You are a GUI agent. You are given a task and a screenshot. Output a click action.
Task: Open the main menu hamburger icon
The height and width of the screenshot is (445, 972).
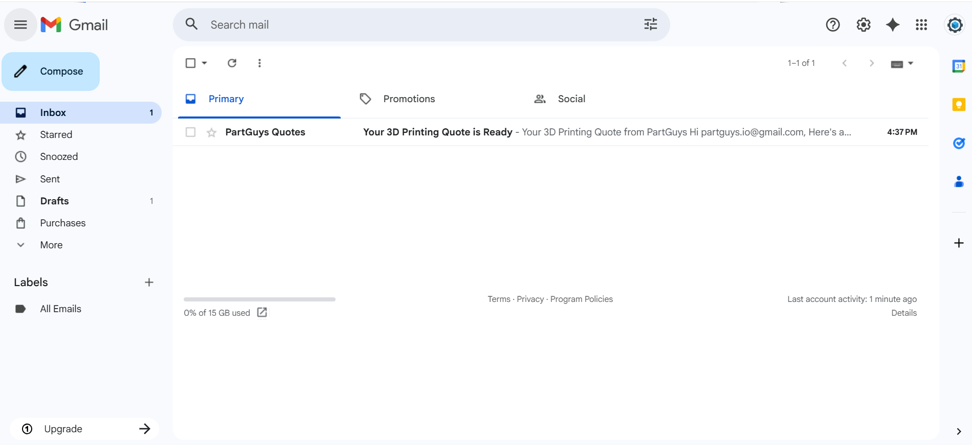[x=20, y=25]
